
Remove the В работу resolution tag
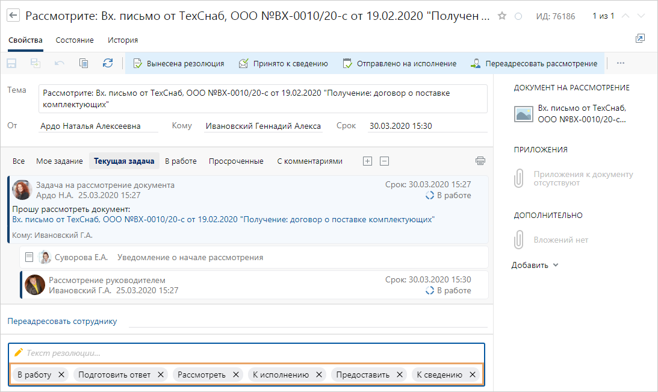click(x=61, y=375)
